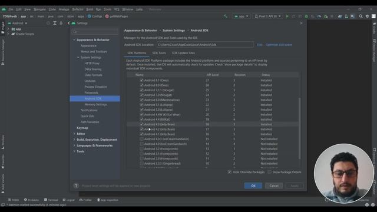The height and width of the screenshot is (212, 377).
Task: Open the Logcat tool window
Action: pos(69,200)
